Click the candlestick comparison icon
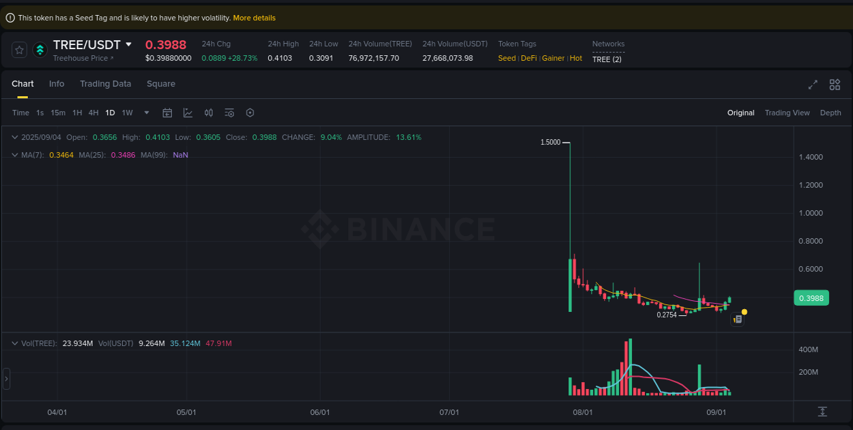The image size is (853, 430). click(x=209, y=112)
